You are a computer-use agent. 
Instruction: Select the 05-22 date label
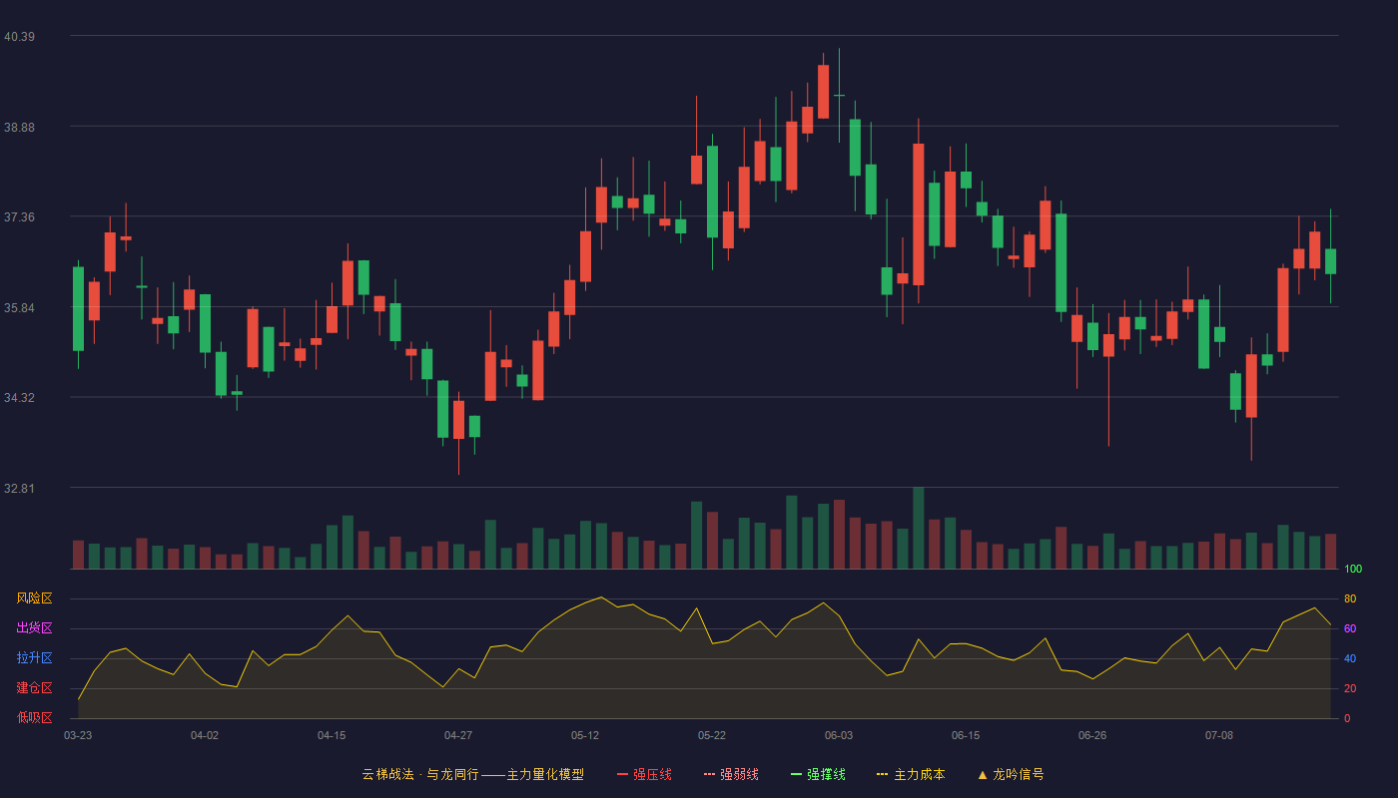(712, 735)
